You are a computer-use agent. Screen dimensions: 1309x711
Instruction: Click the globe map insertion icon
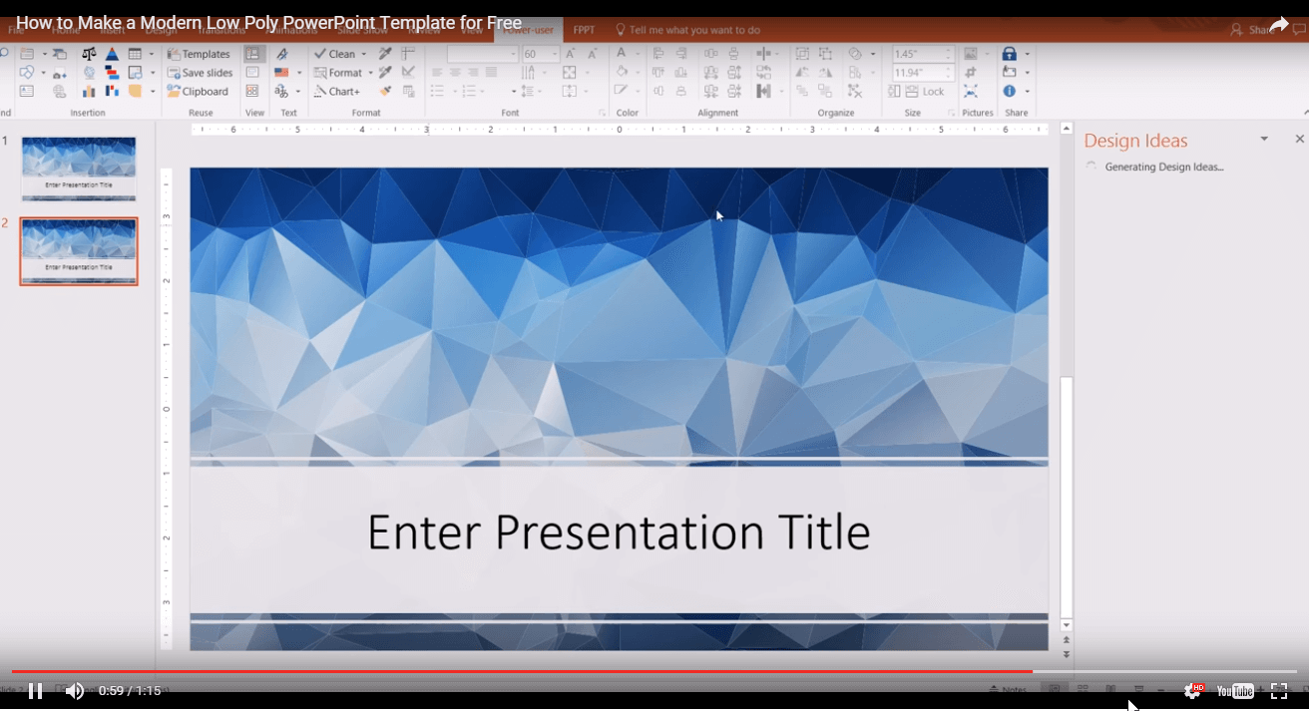(90, 73)
